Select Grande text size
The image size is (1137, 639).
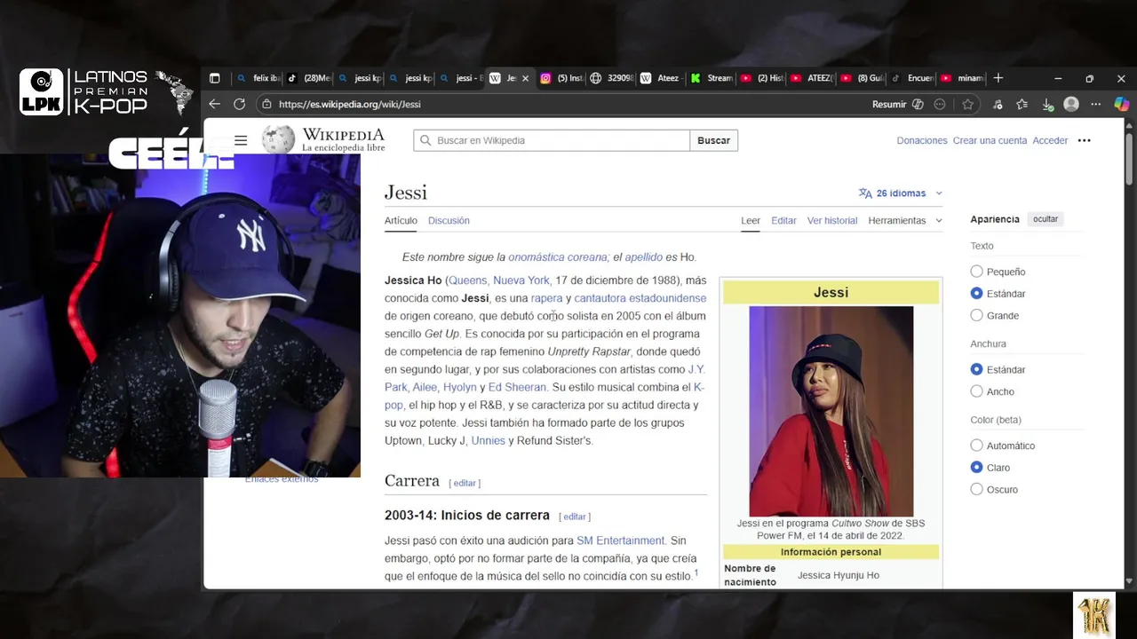pos(976,315)
